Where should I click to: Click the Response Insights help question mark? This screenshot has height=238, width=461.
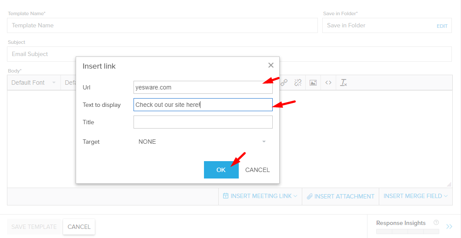pos(436,223)
